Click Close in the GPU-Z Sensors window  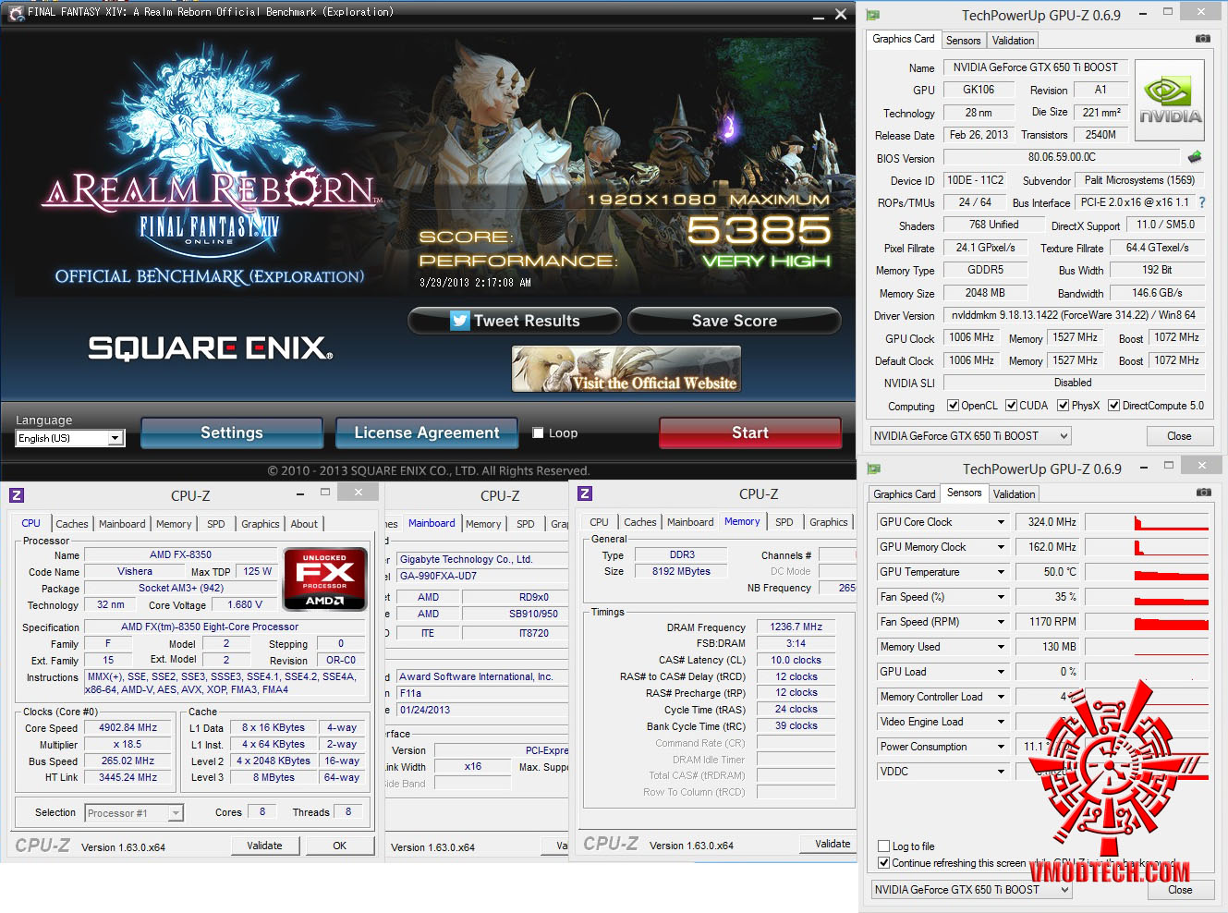(x=1180, y=890)
